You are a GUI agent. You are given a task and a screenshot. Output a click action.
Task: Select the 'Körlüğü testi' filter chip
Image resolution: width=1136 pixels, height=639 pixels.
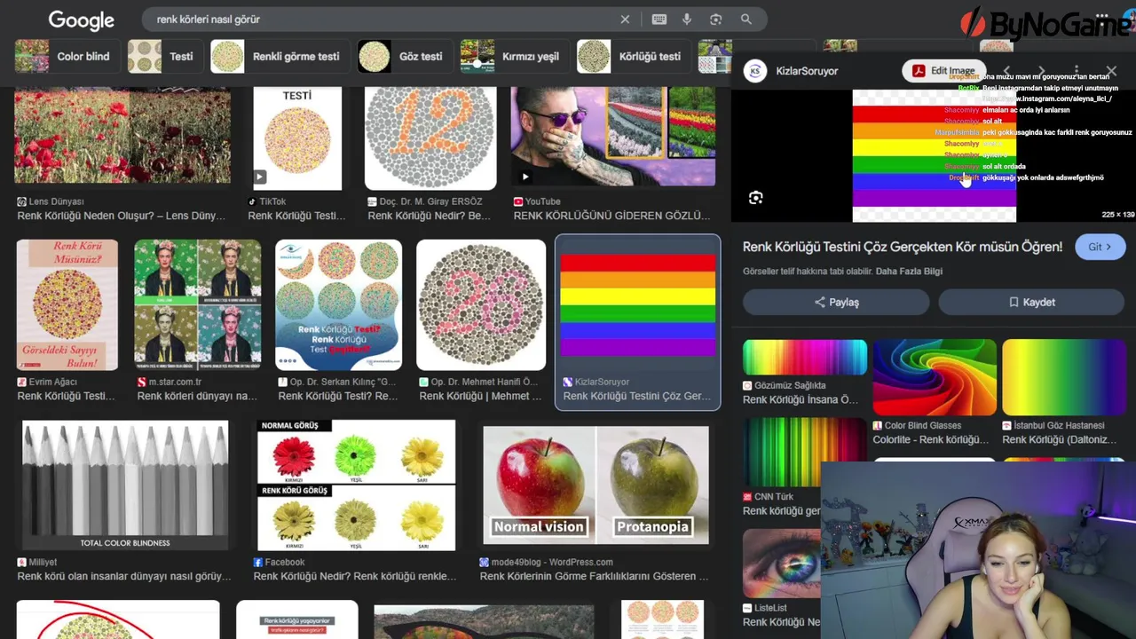click(633, 56)
